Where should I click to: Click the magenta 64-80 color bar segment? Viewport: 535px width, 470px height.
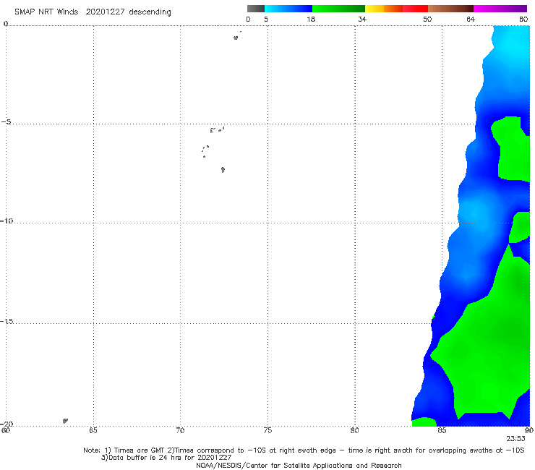500,9
